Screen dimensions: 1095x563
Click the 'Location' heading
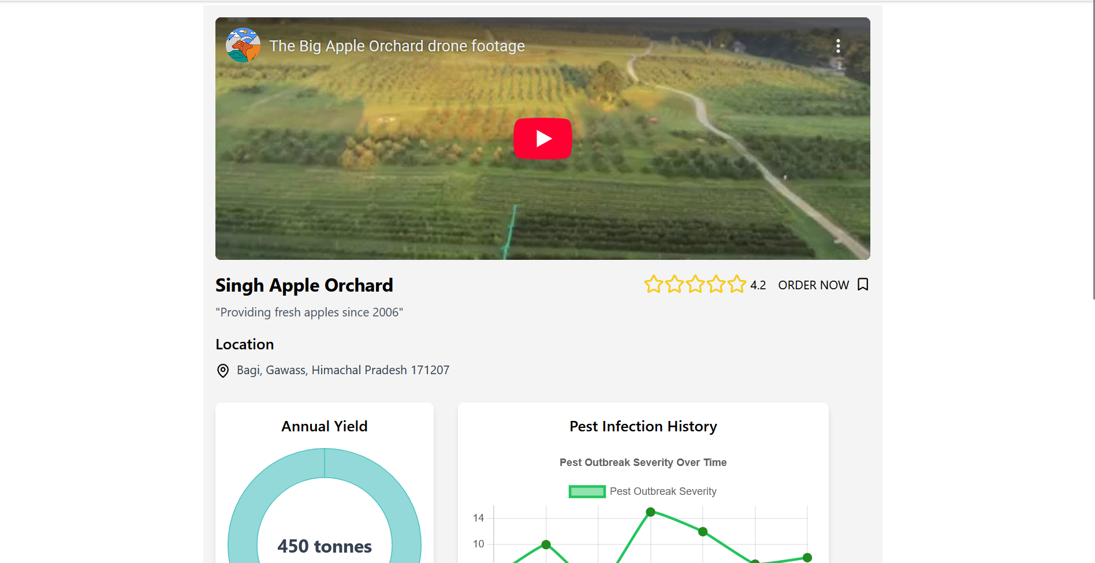[x=245, y=344]
